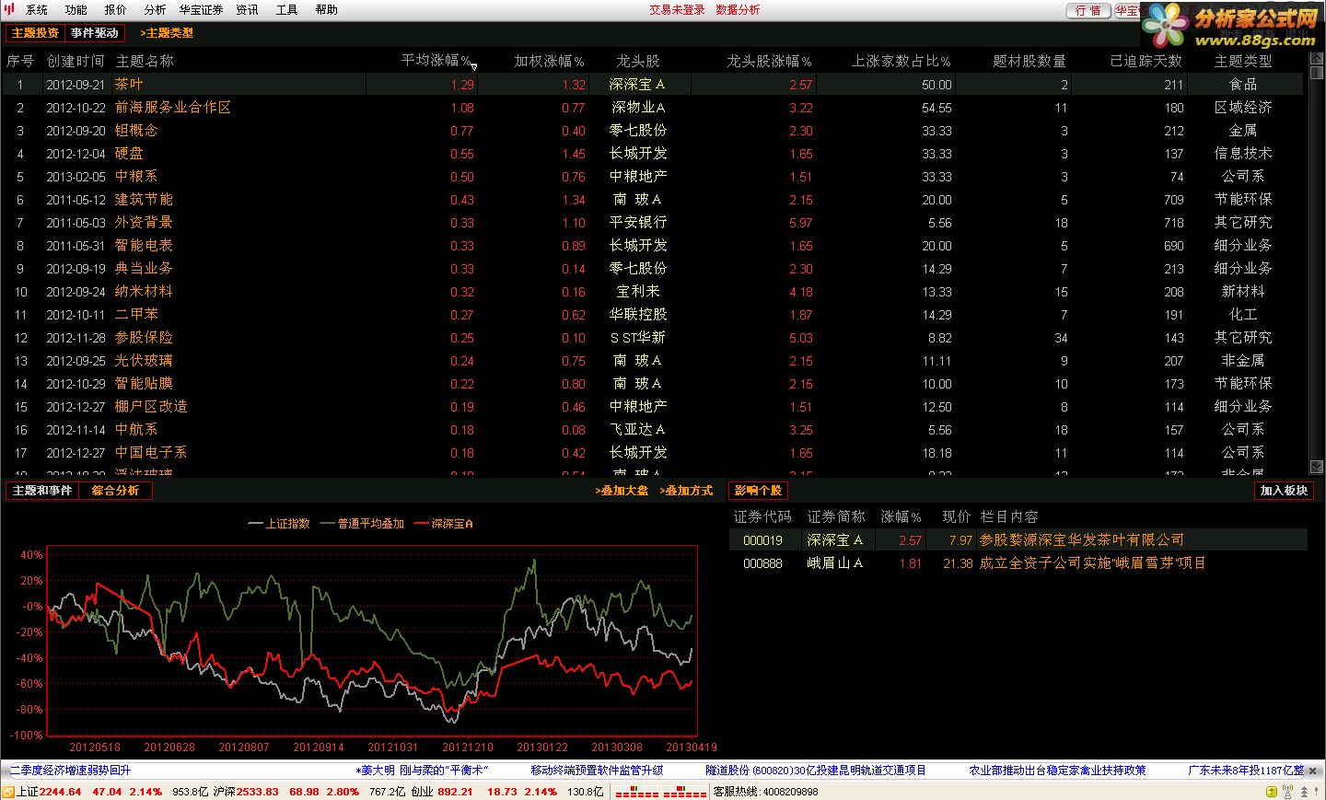Select the 中粮系 theme row
Image resolution: width=1326 pixels, height=800 pixels.
point(651,176)
